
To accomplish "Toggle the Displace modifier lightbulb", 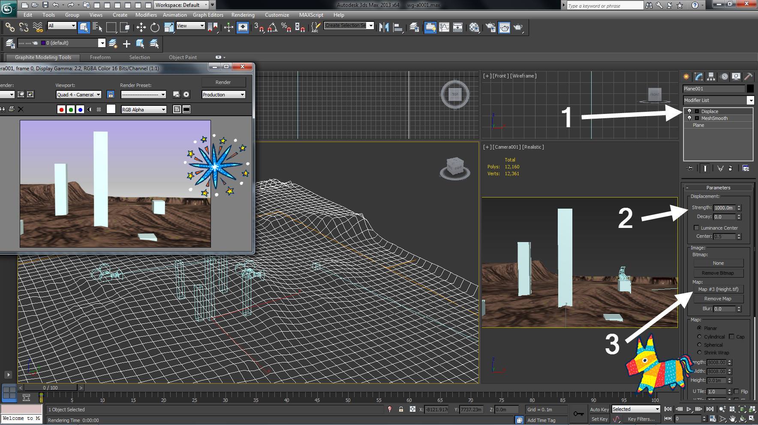I will 689,111.
